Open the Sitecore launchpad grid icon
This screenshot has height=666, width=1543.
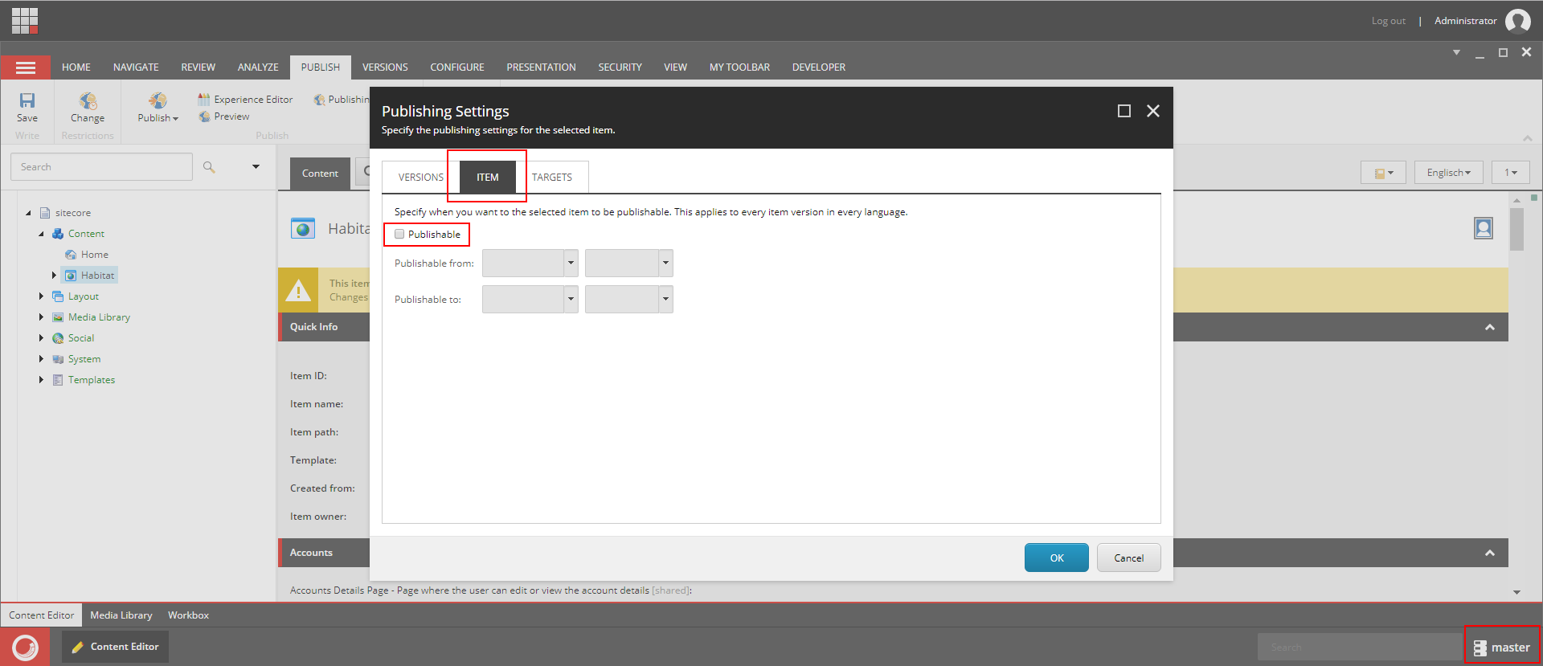tap(25, 20)
